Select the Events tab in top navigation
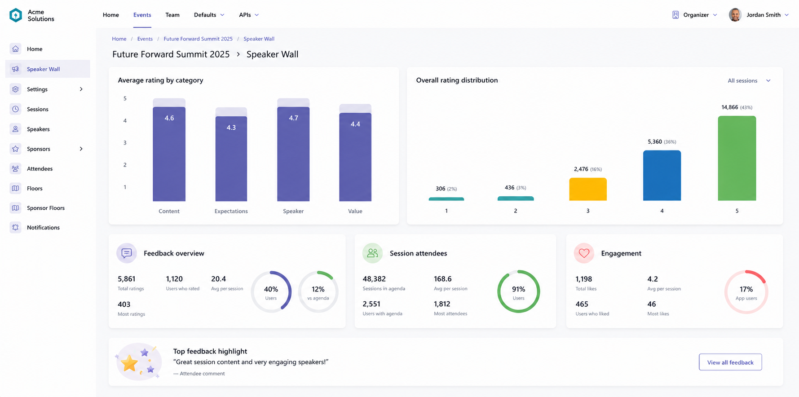The height and width of the screenshot is (397, 799). [x=142, y=15]
